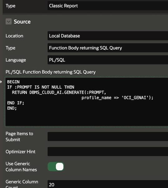168x188 pixels.
Task: Toggle Use Generic Column Names switch
Action: click(x=56, y=167)
